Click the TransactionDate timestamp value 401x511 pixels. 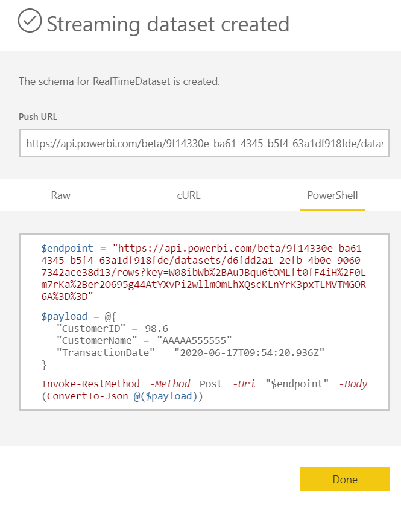[250, 352]
